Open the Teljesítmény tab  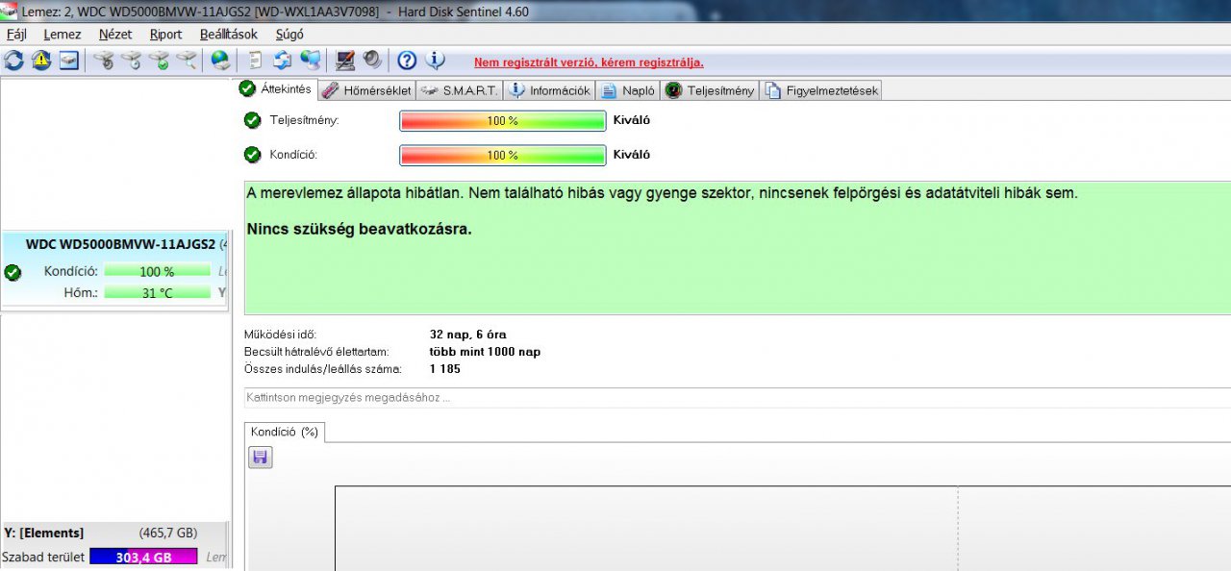[710, 90]
